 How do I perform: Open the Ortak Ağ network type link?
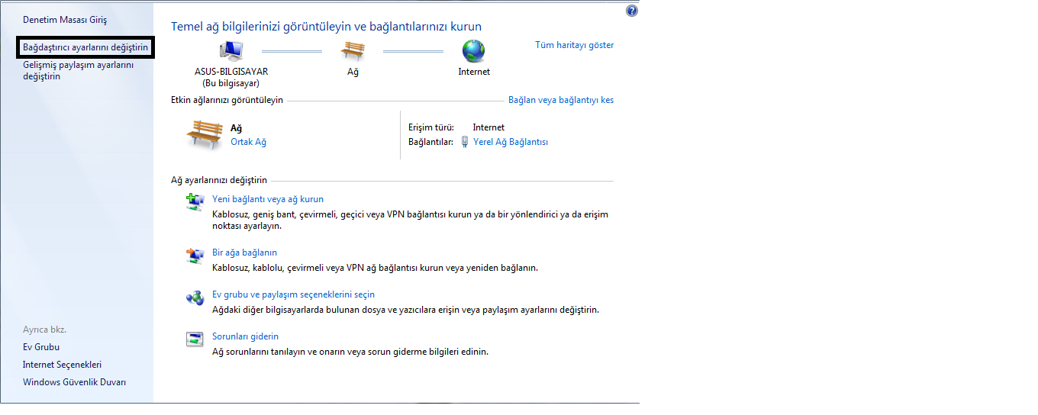pyautogui.click(x=248, y=142)
